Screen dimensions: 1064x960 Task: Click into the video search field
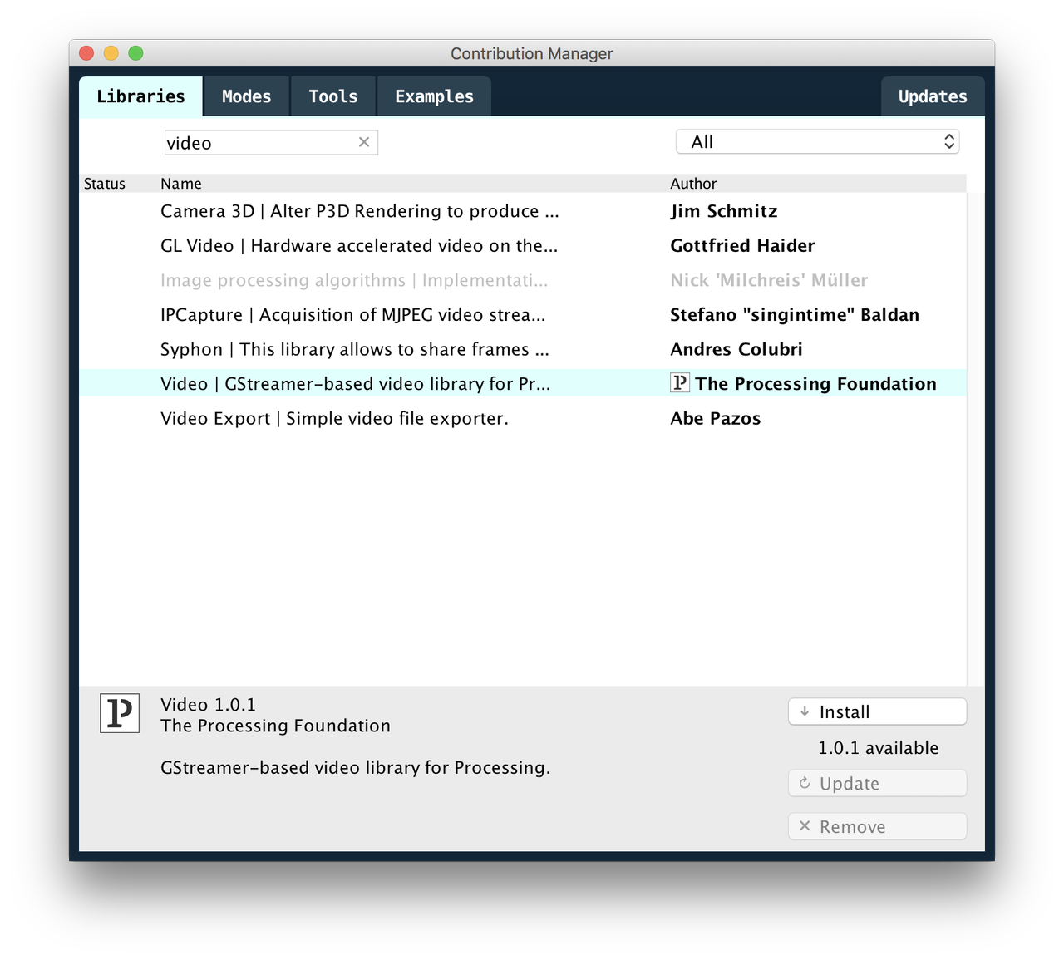(x=259, y=143)
